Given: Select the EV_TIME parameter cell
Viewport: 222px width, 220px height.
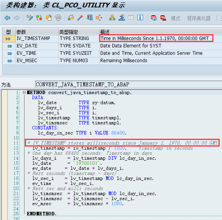Looking at the screenshot, I should pyautogui.click(x=37, y=53).
